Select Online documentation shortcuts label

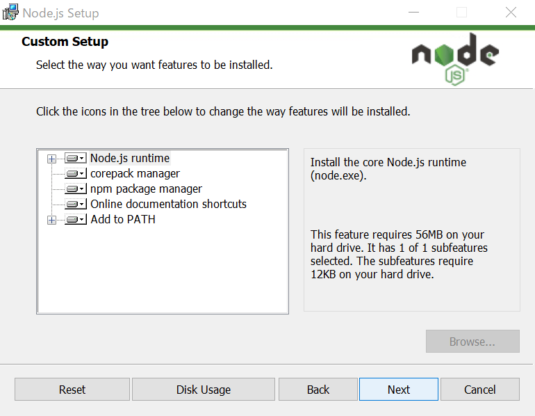[x=168, y=205]
